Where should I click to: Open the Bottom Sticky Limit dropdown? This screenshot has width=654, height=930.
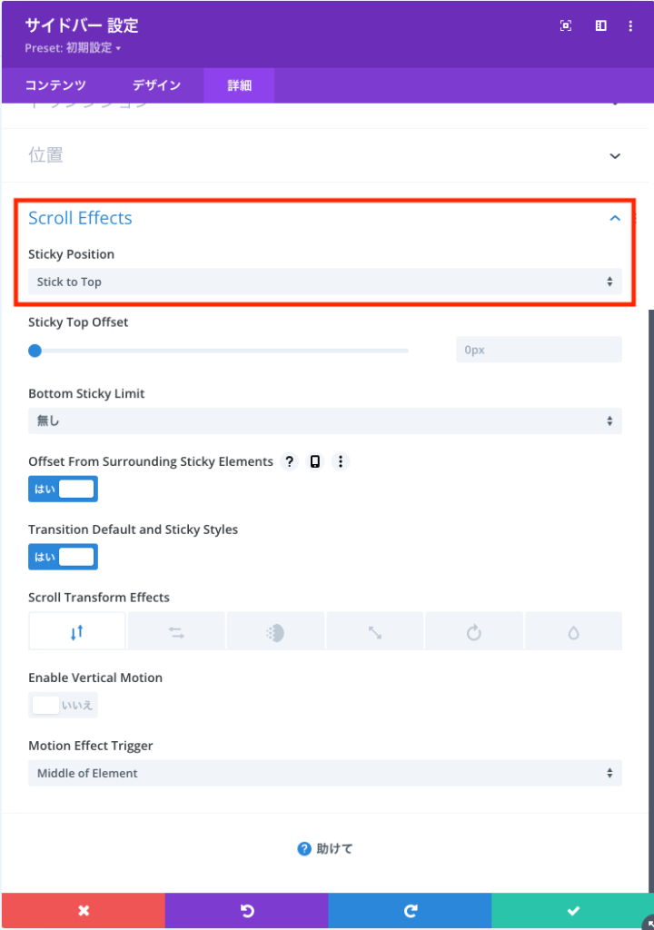pos(324,420)
